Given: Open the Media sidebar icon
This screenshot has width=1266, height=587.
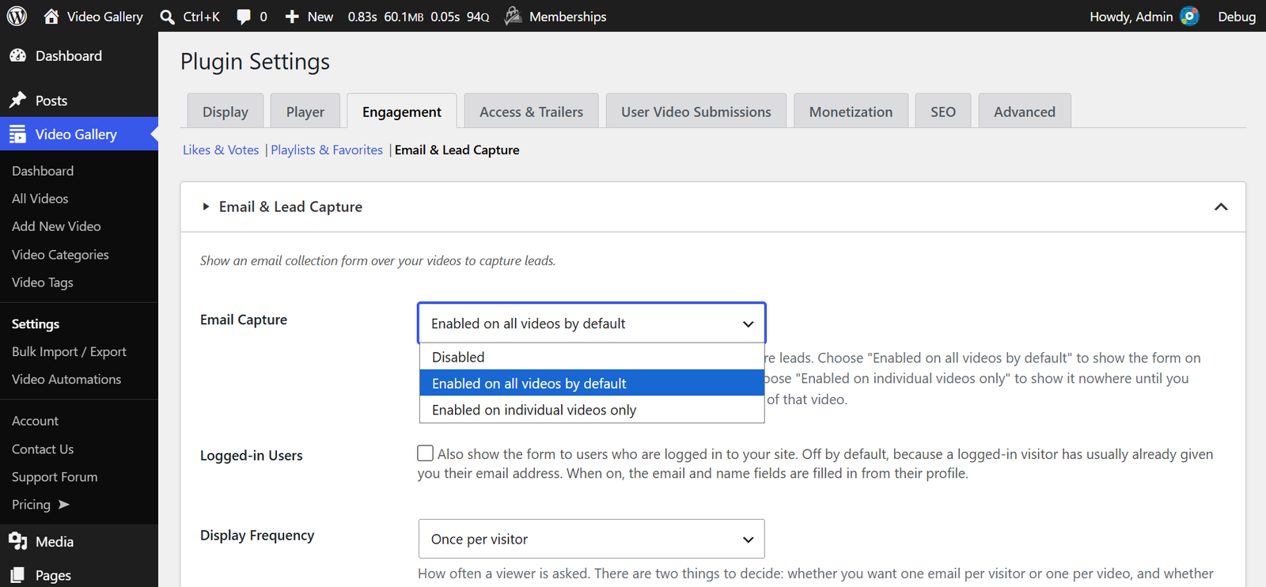Looking at the screenshot, I should pyautogui.click(x=17, y=541).
